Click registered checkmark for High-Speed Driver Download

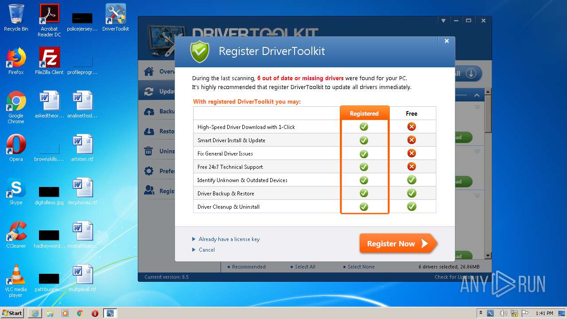(x=364, y=127)
